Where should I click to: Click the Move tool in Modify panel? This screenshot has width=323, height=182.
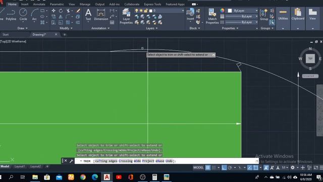[x=53, y=11]
